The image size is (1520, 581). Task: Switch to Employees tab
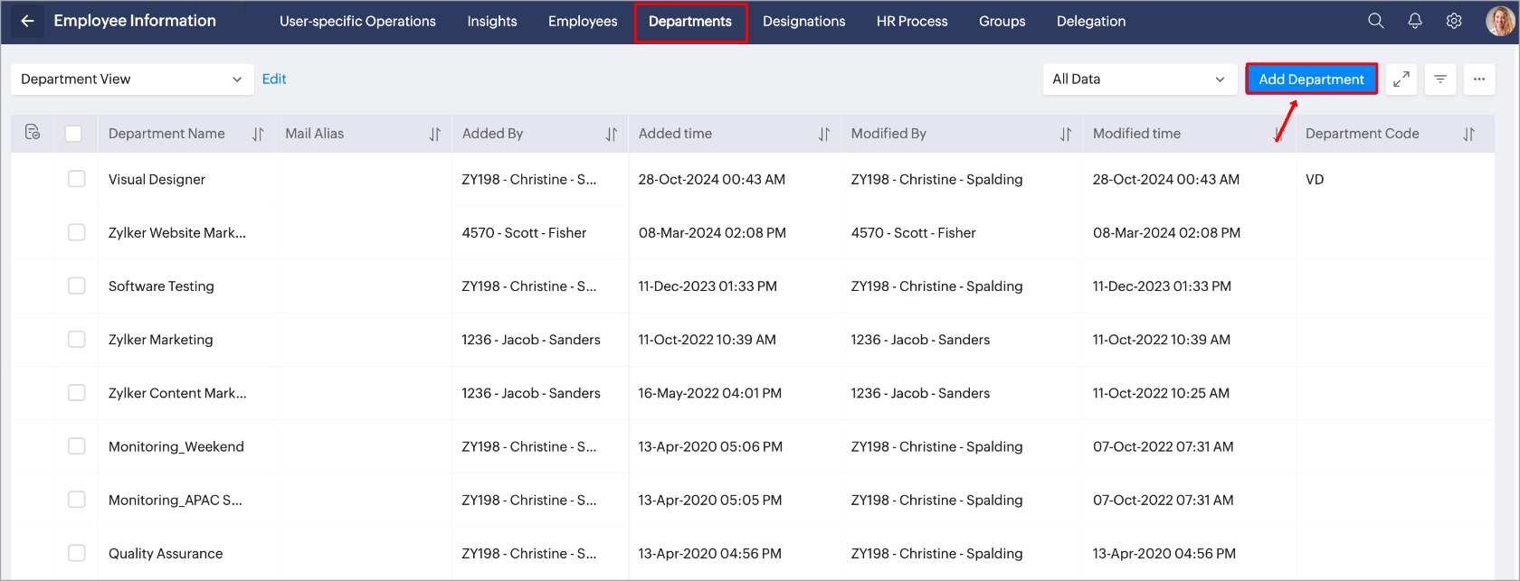pos(583,22)
